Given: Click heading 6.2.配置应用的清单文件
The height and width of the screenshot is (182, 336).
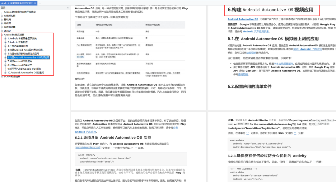Looking at the screenshot, I should pyautogui.click(x=250, y=86).
